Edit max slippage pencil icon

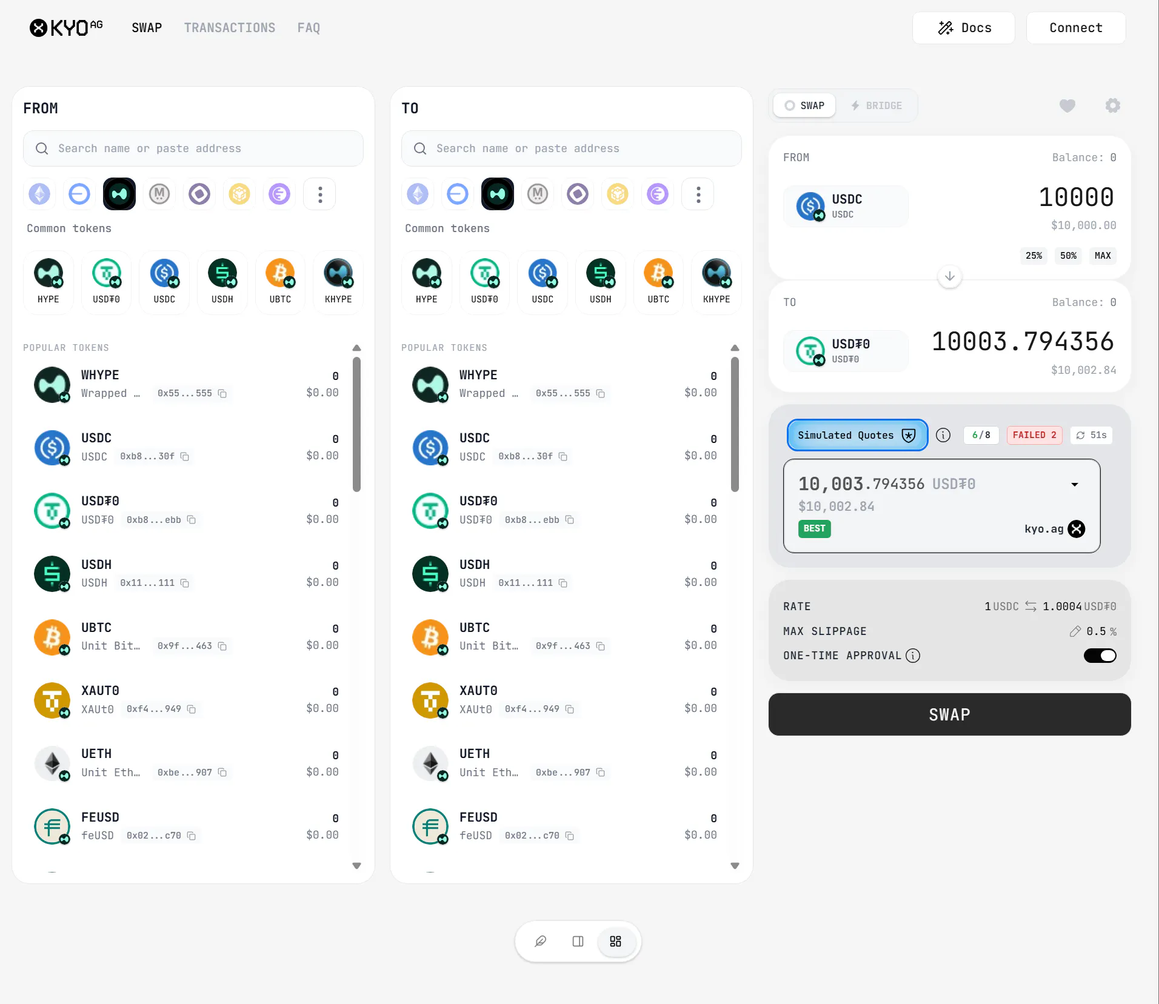click(1075, 631)
